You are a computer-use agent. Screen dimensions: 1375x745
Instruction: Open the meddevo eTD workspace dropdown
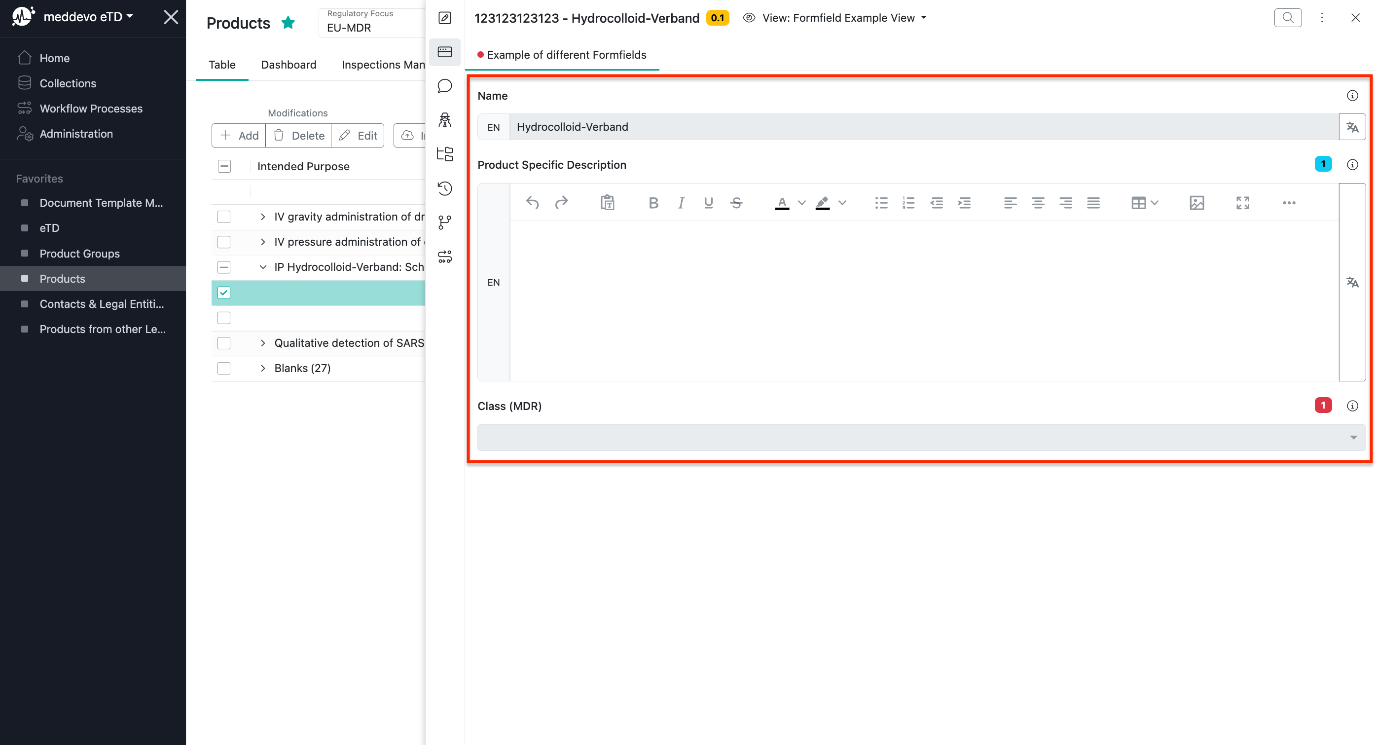coord(88,17)
